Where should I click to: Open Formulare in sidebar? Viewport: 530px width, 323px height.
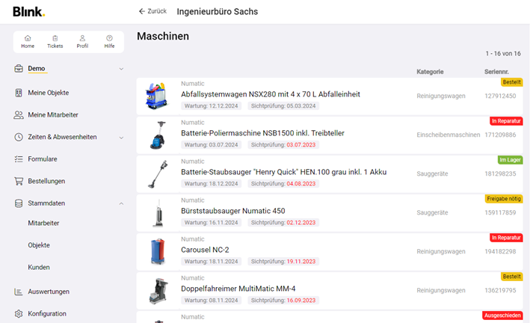coord(42,159)
